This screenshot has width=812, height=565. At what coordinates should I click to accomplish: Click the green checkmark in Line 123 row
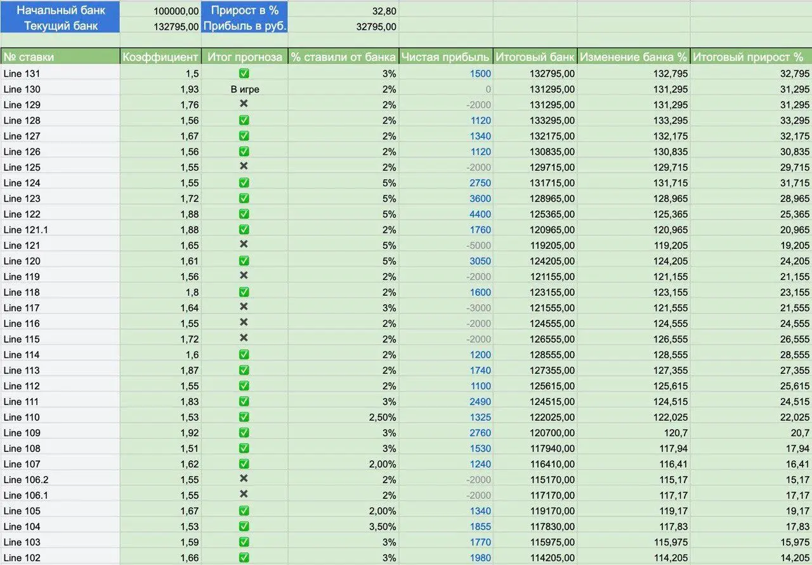pyautogui.click(x=244, y=198)
